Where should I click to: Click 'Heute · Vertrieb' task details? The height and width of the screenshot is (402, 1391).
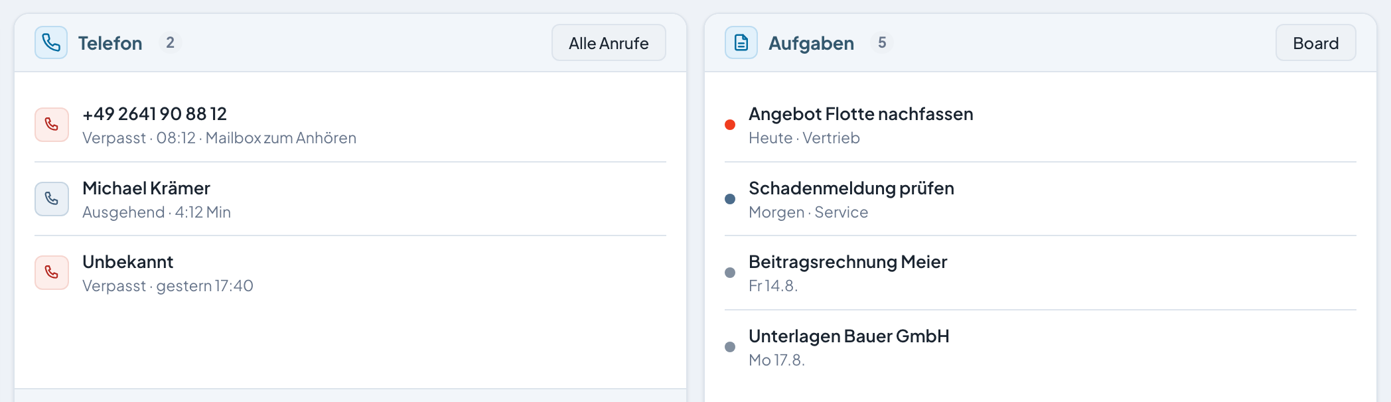click(x=804, y=138)
